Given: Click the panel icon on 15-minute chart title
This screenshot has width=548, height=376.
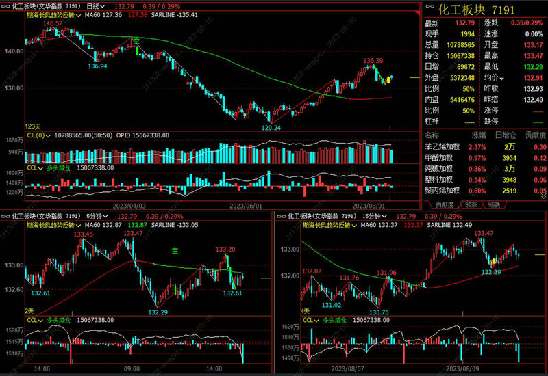Looking at the screenshot, I should click(282, 215).
